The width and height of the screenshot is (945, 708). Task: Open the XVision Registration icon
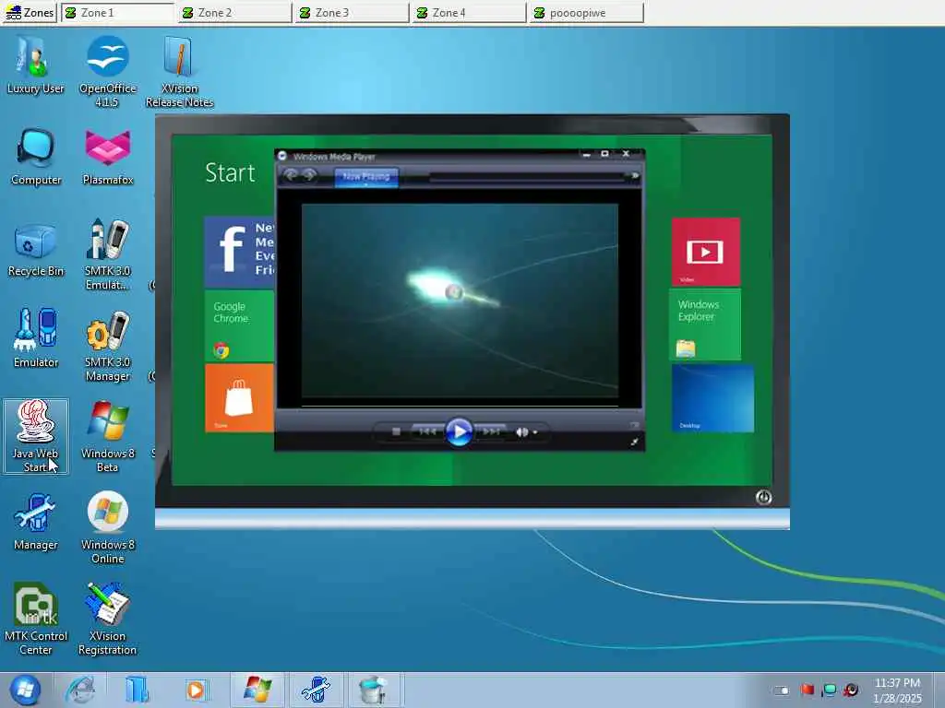[108, 619]
